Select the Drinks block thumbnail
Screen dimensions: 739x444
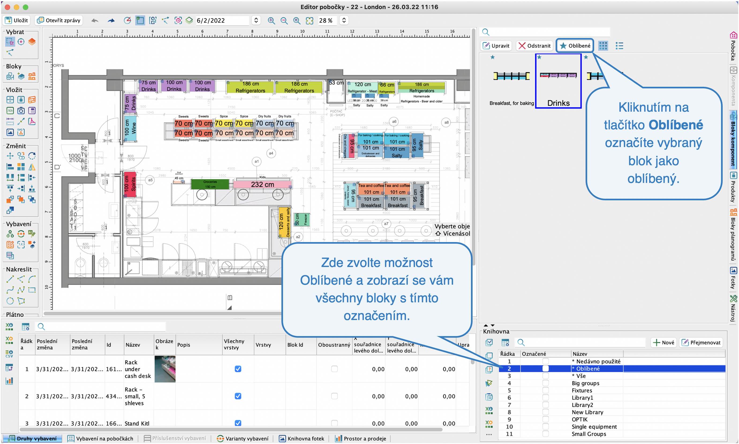click(558, 81)
